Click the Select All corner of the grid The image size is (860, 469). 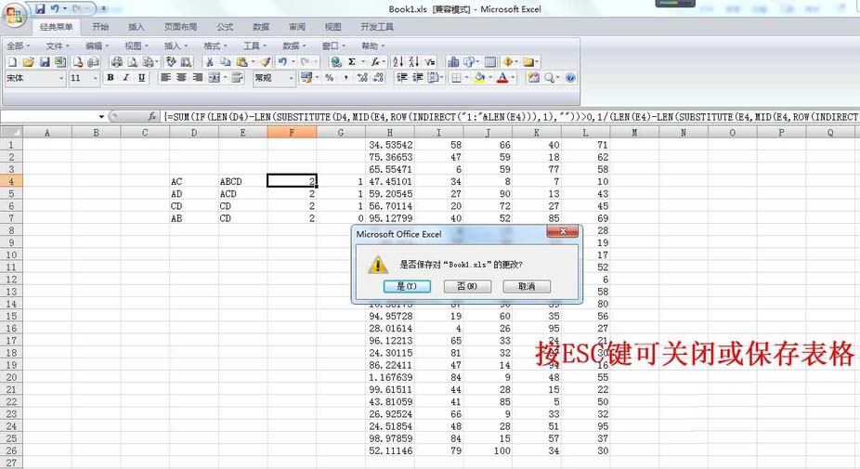[x=11, y=132]
